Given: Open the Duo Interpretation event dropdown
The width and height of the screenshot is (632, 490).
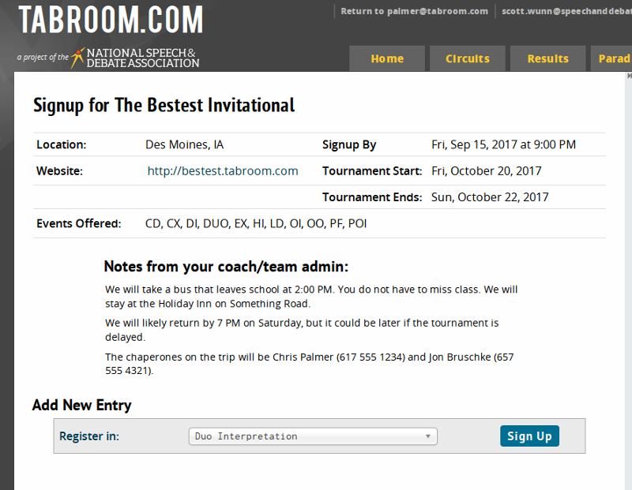Looking at the screenshot, I should (312, 436).
